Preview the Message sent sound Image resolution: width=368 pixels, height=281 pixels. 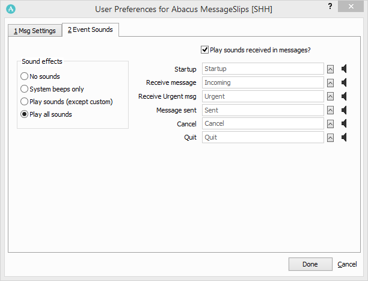coord(344,110)
